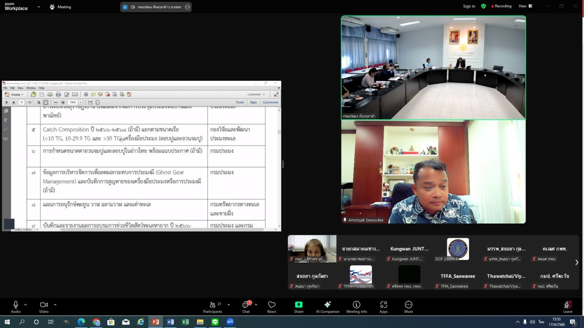584x328 pixels.
Task: Toggle camera with the Video button
Action: (x=44, y=307)
